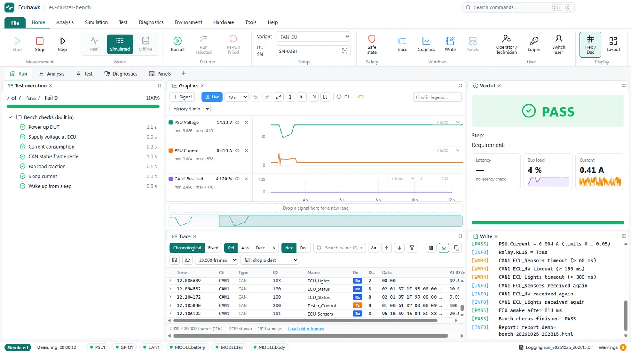
Task: Click the PSU.Current orange color swatch
Action: pos(171,150)
